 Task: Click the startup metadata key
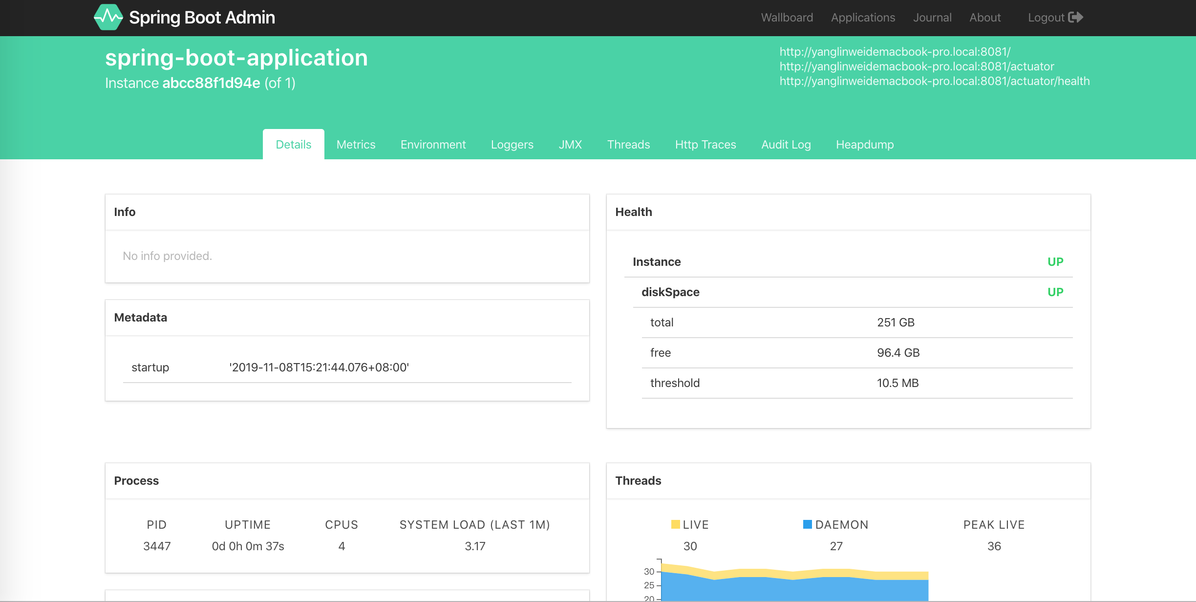click(150, 367)
